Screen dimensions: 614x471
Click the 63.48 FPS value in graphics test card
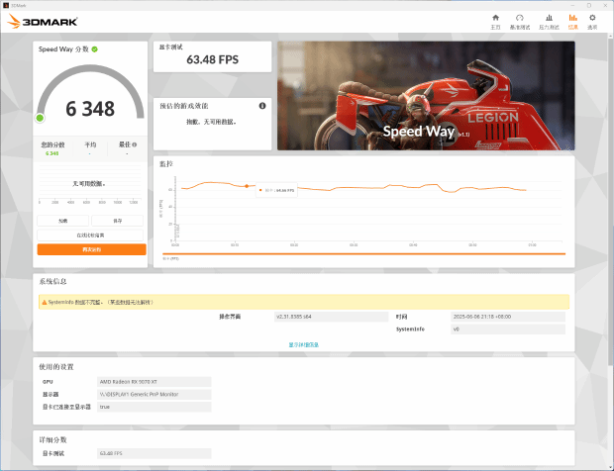[x=212, y=59]
